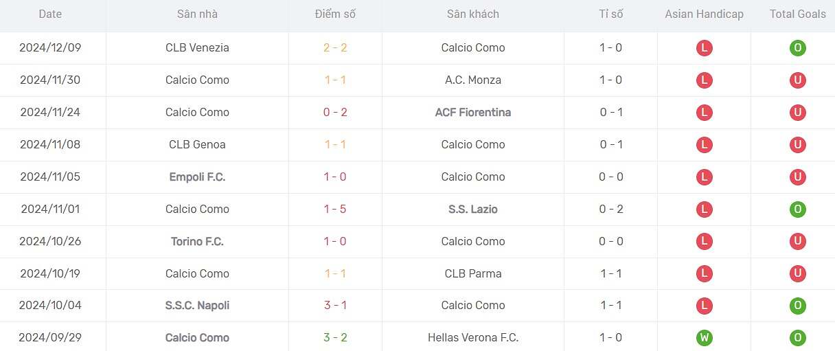This screenshot has width=835, height=351.
Task: Click red U badge in CLB Parma row
Action: 797,274
